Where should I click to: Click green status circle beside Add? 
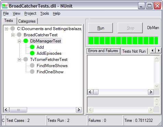(x=32, y=47)
